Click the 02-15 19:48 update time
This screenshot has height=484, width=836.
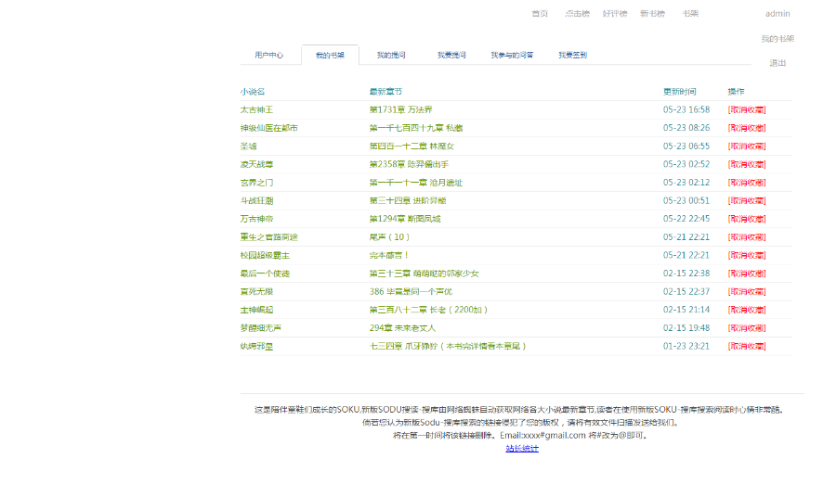tap(686, 328)
